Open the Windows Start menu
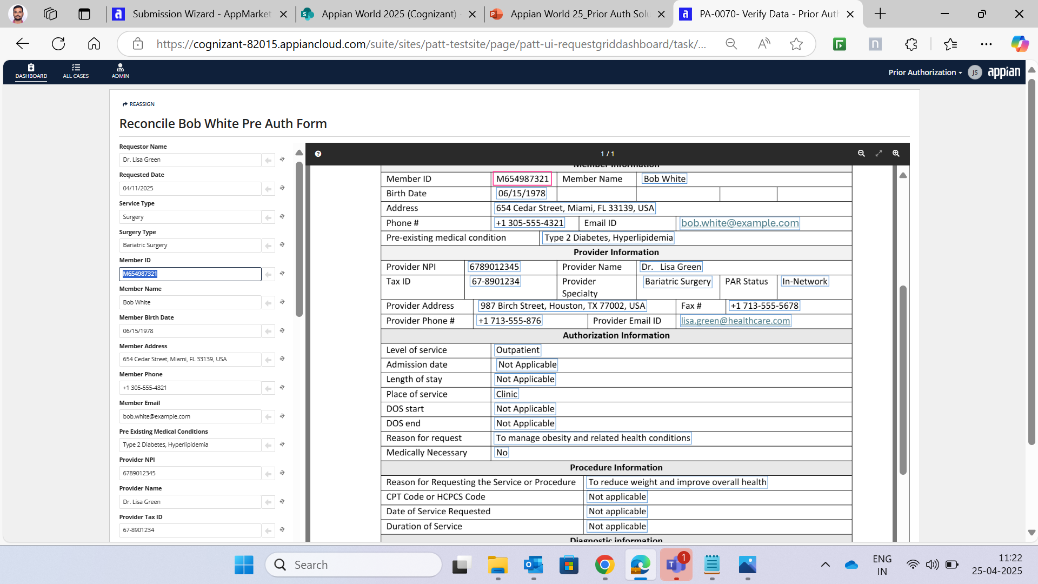 pos(244,565)
